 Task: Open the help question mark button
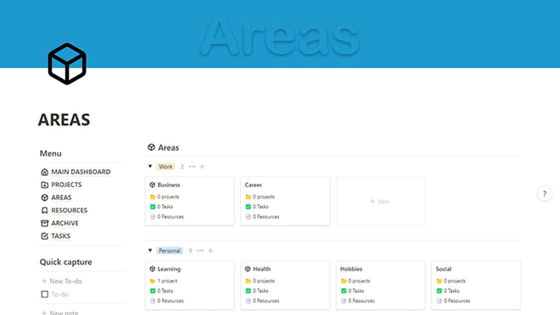coord(544,194)
